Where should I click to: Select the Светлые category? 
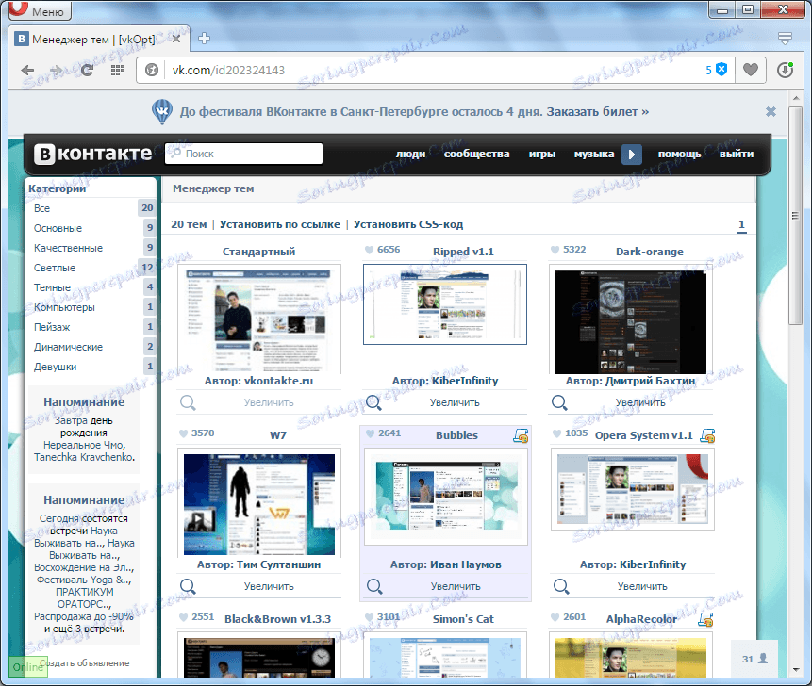(x=91, y=268)
